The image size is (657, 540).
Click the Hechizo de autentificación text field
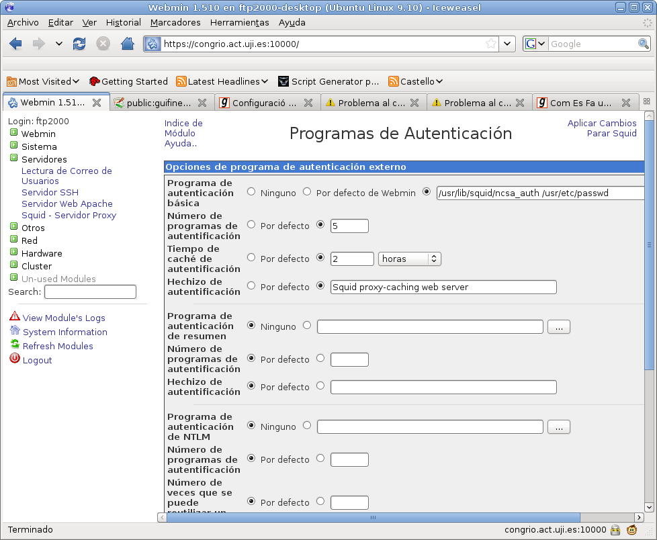point(443,287)
